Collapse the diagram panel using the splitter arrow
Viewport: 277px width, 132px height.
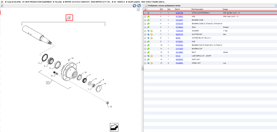click(142, 69)
